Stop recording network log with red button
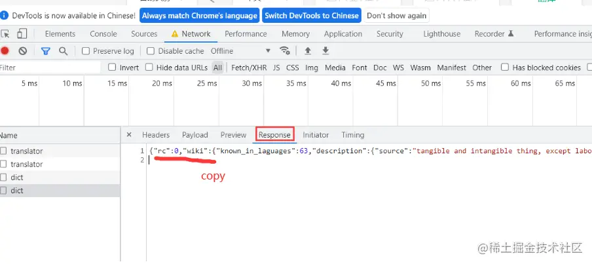Screen dimensions: 592x264 coord(5,51)
